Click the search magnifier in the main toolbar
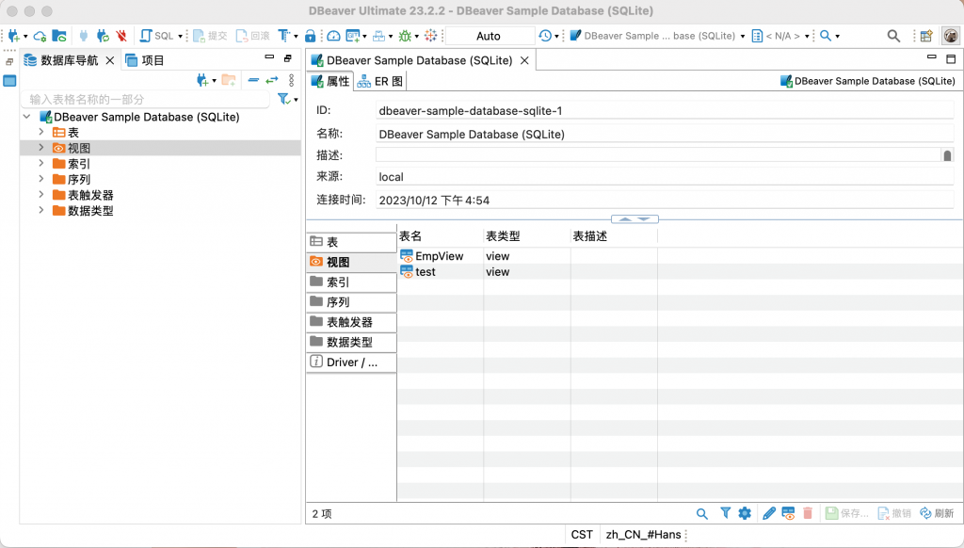This screenshot has height=548, width=964. [892, 35]
